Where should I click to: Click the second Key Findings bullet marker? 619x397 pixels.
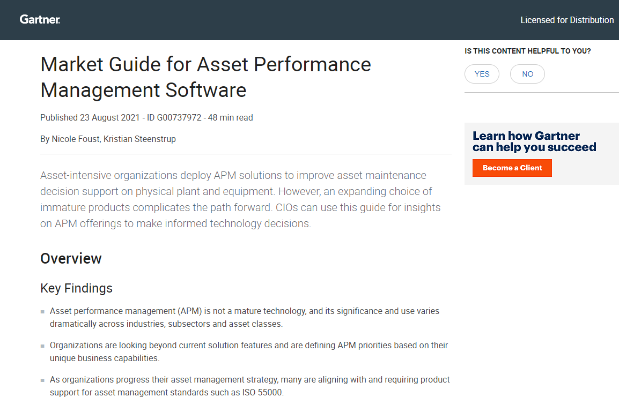click(x=41, y=346)
